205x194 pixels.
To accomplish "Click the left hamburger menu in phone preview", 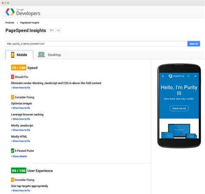I will click(163, 76).
